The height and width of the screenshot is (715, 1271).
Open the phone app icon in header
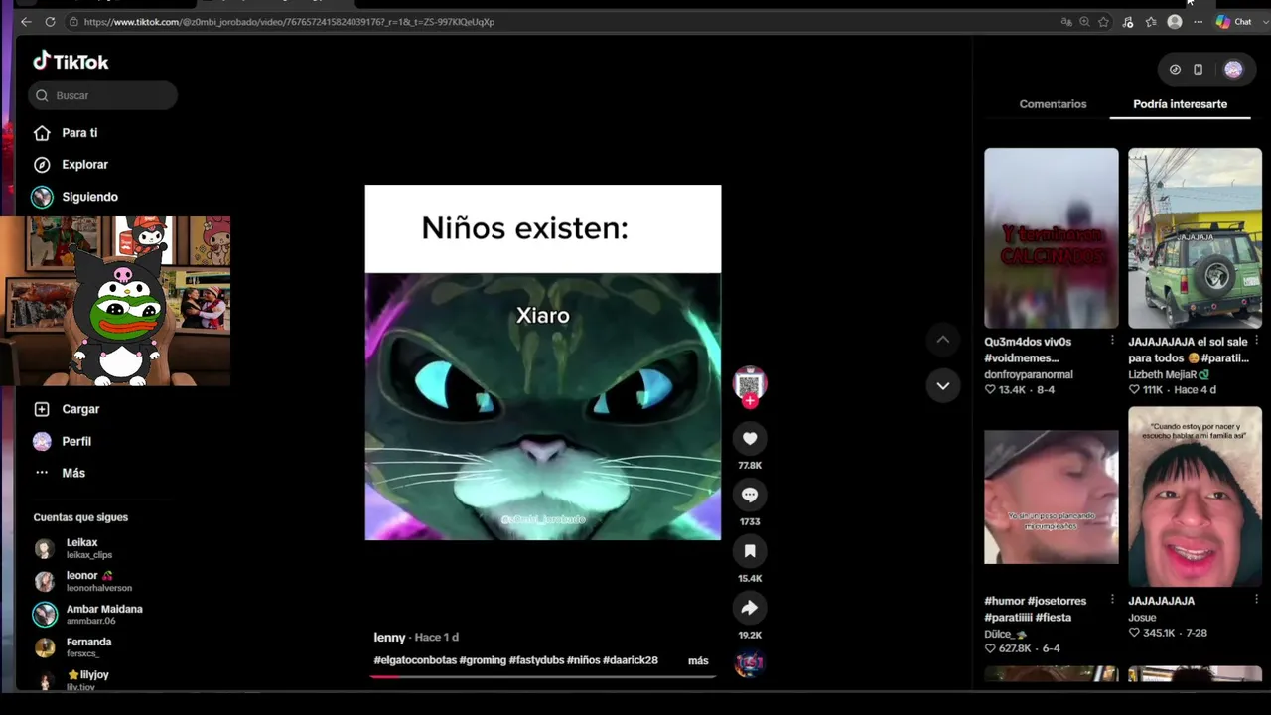(1198, 70)
